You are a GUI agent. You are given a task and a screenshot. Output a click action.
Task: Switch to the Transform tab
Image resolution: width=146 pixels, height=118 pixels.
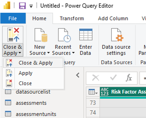[72, 18]
